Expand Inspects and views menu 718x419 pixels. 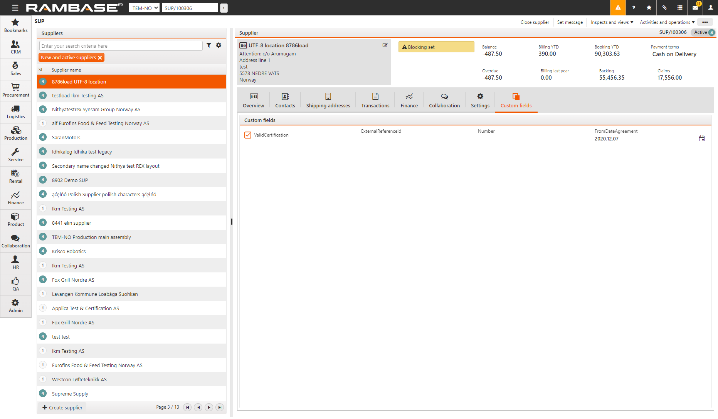click(612, 22)
